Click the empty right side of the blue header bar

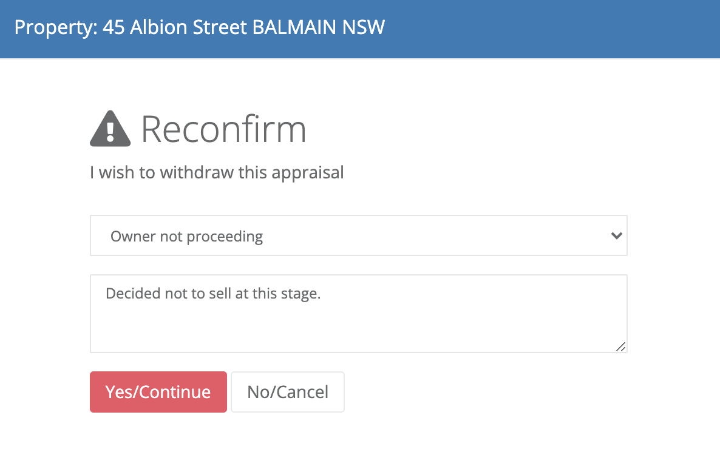pos(551,29)
